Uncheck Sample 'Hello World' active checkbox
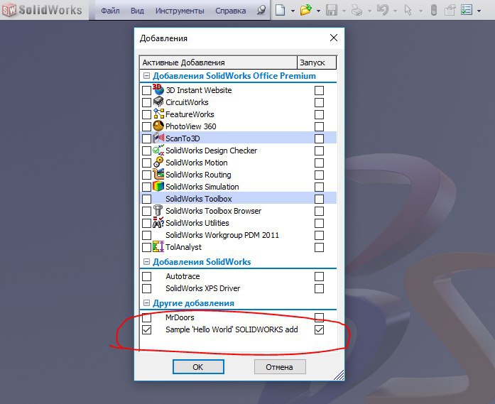 pos(146,330)
